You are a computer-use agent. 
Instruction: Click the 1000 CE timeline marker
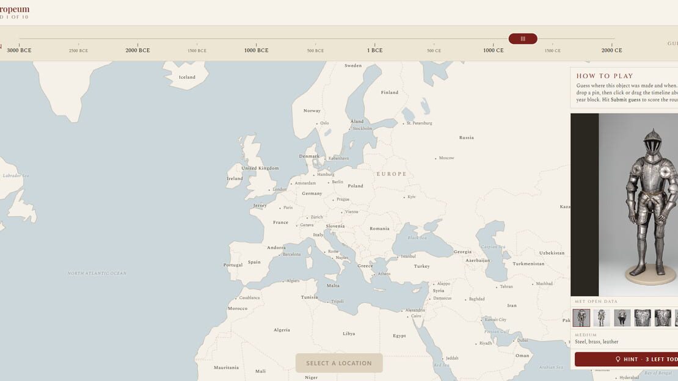tap(493, 50)
